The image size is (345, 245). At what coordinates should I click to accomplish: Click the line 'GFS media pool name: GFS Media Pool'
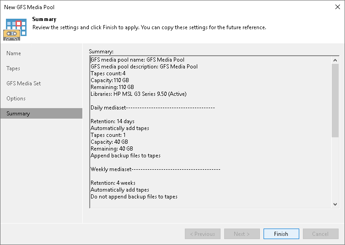[x=138, y=60]
